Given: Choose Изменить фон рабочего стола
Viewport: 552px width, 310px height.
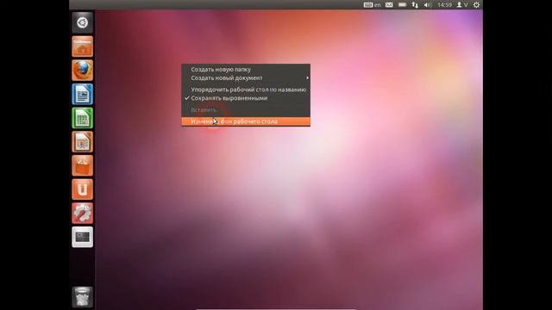Looking at the screenshot, I should coord(246,121).
